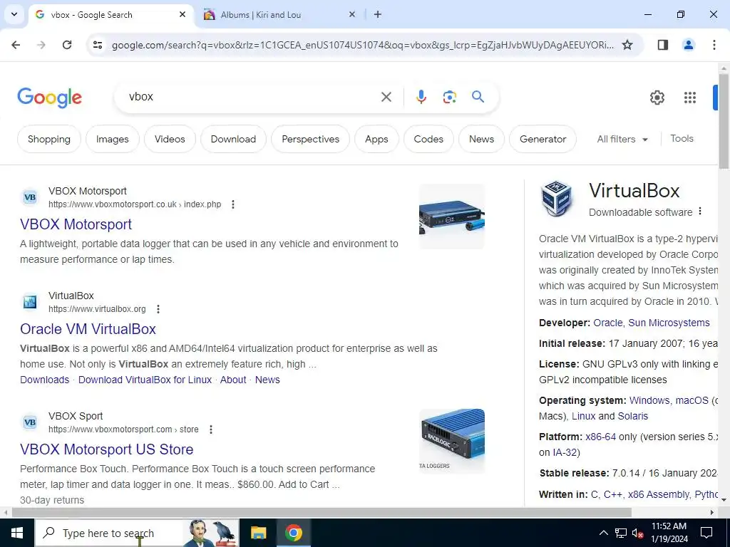The image size is (730, 547).
Task: Bookmark this page with the star
Action: (x=627, y=45)
